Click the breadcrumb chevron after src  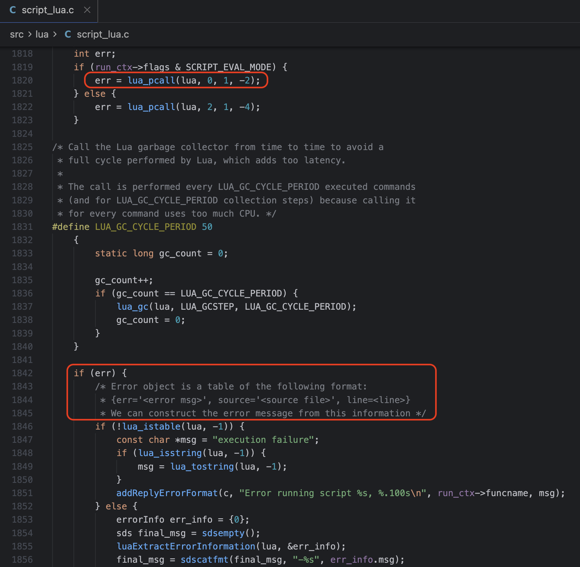(x=30, y=34)
